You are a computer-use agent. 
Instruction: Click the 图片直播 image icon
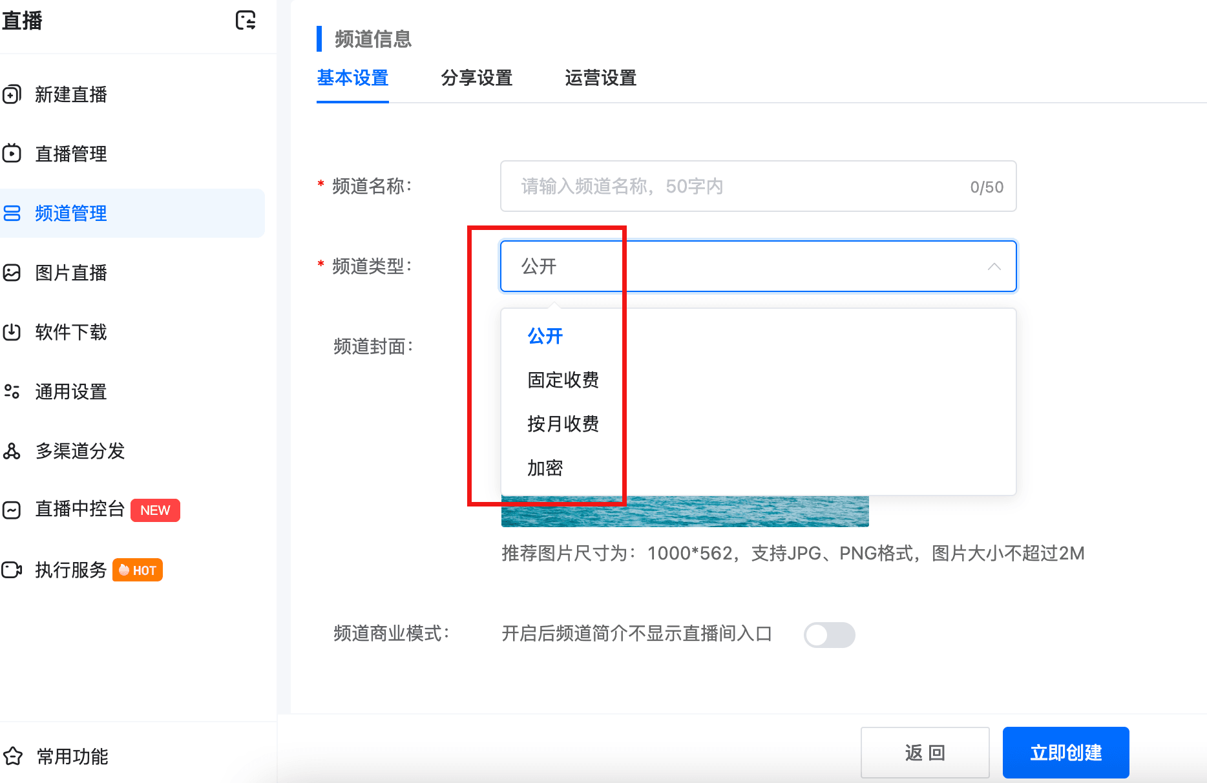pyautogui.click(x=12, y=273)
